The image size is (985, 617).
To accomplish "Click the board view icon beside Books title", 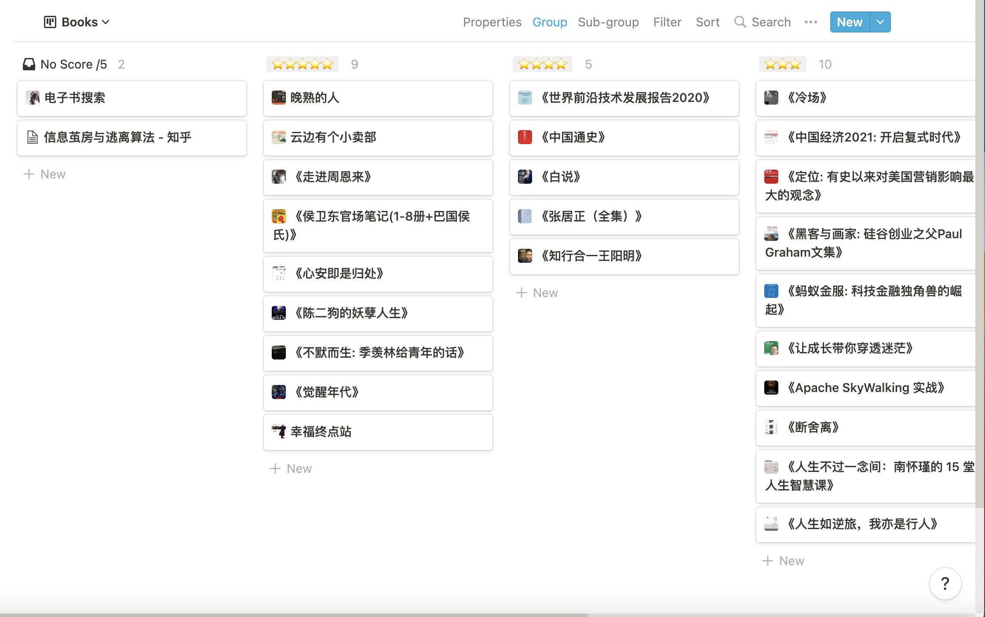I will point(49,22).
